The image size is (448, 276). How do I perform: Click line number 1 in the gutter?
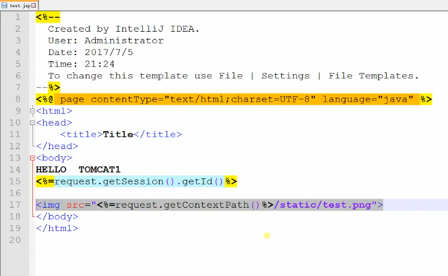[x=18, y=17]
